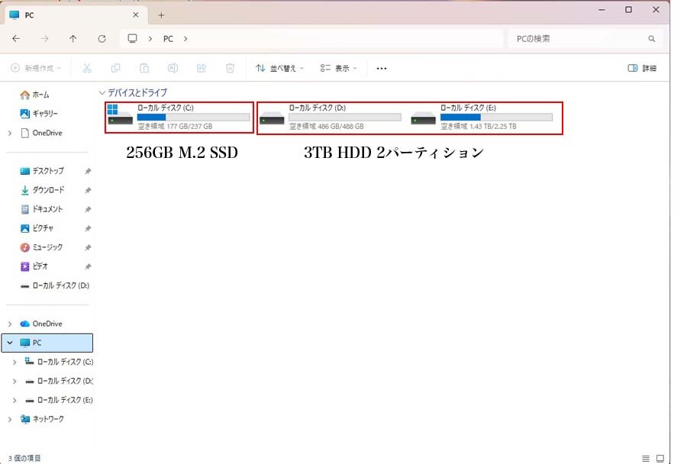This screenshot has width=687, height=464.
Task: Click chevron before PC in address bar
Action: click(x=150, y=39)
